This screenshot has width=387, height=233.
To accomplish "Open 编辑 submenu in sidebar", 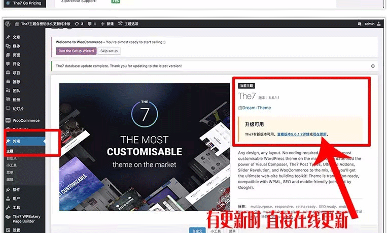I will [x=10, y=180].
